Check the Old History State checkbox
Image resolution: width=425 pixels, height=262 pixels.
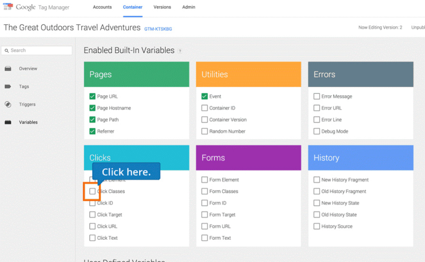[317, 215]
